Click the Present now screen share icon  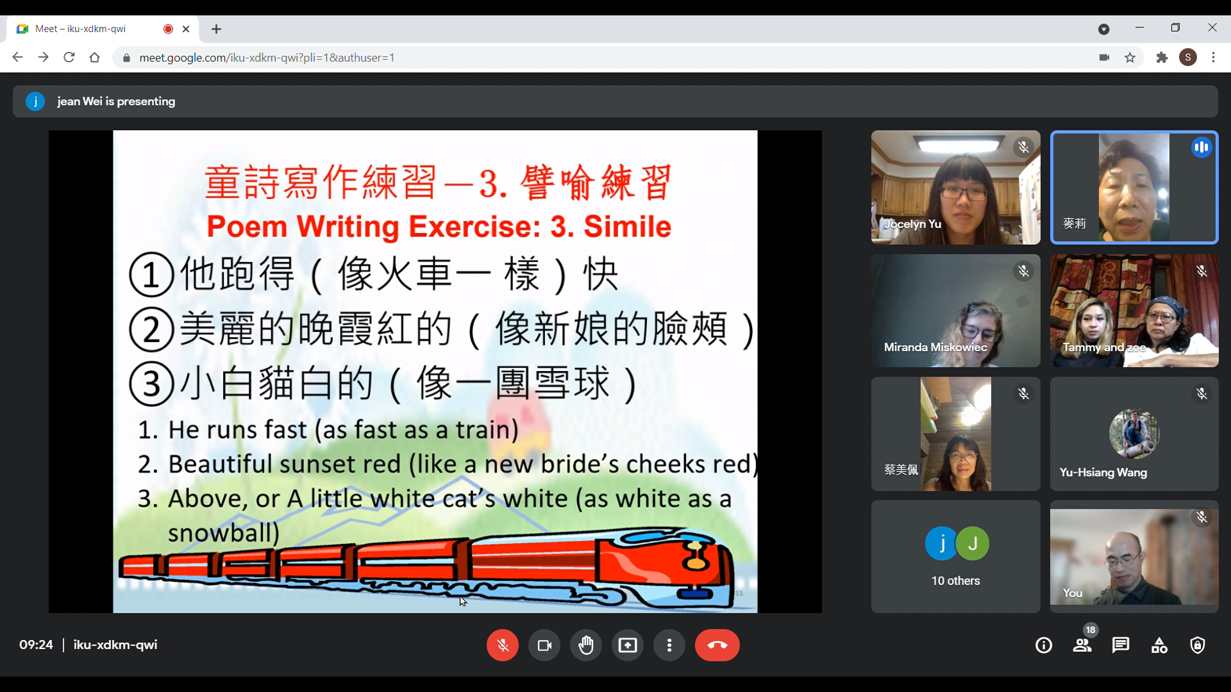pyautogui.click(x=628, y=645)
